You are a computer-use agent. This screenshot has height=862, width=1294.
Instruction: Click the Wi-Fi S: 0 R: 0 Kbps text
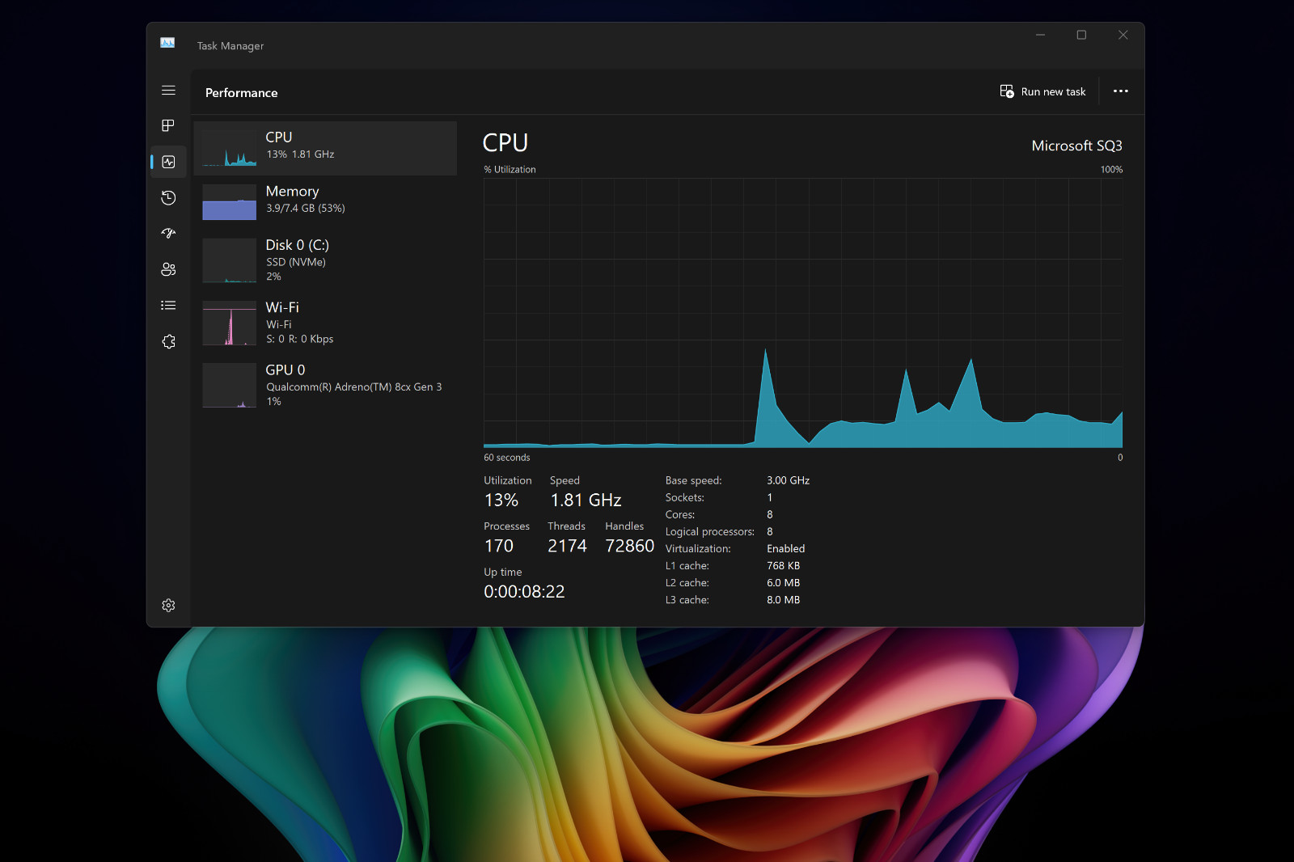pos(299,339)
